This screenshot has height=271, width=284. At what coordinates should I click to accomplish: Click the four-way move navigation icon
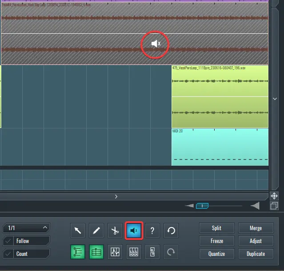[x=274, y=196]
